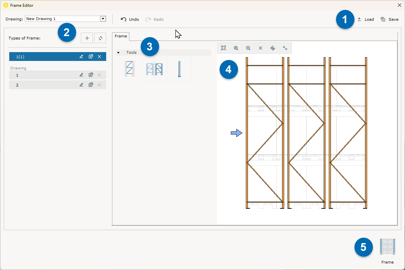Screen dimensions: 405x270
Task: Click the delete X icon in the canvas toolbar
Action: (261, 48)
